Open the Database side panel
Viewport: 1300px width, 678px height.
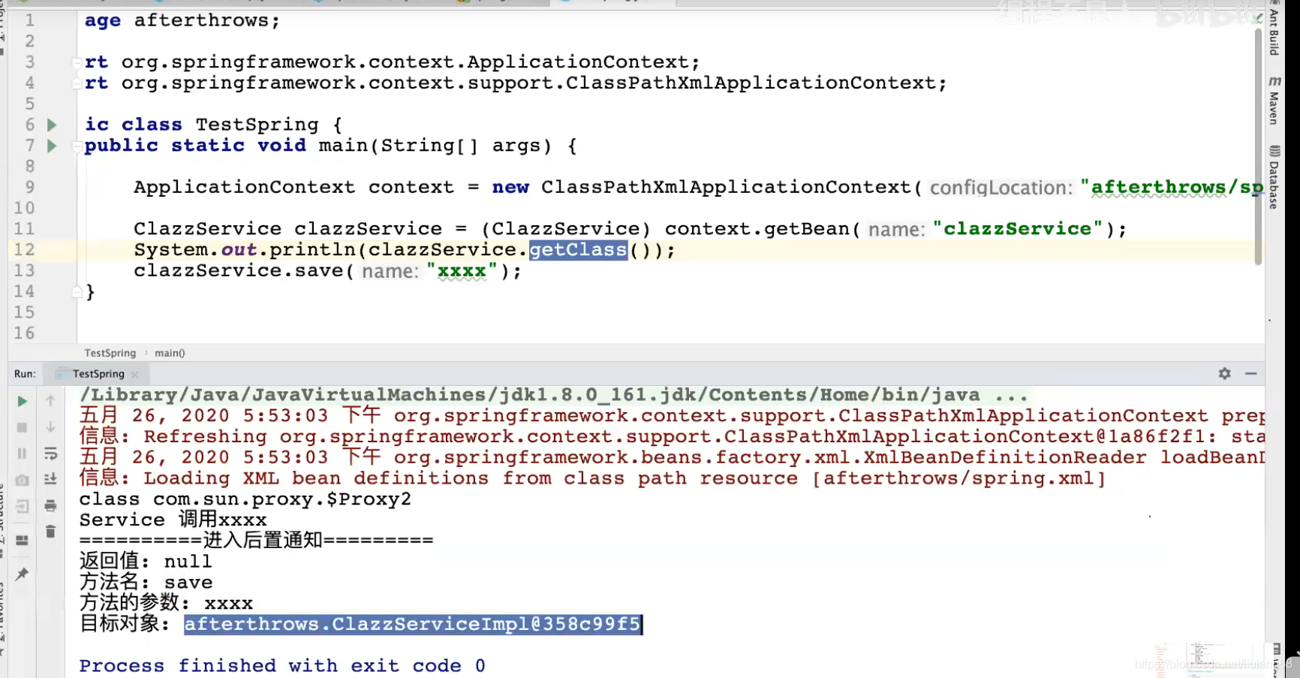(x=1274, y=177)
